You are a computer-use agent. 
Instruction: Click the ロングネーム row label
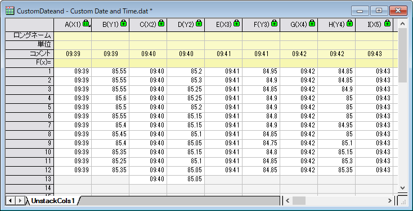(x=30, y=36)
